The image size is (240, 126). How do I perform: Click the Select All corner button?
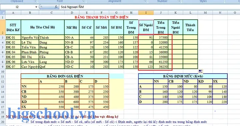tap(3, 13)
